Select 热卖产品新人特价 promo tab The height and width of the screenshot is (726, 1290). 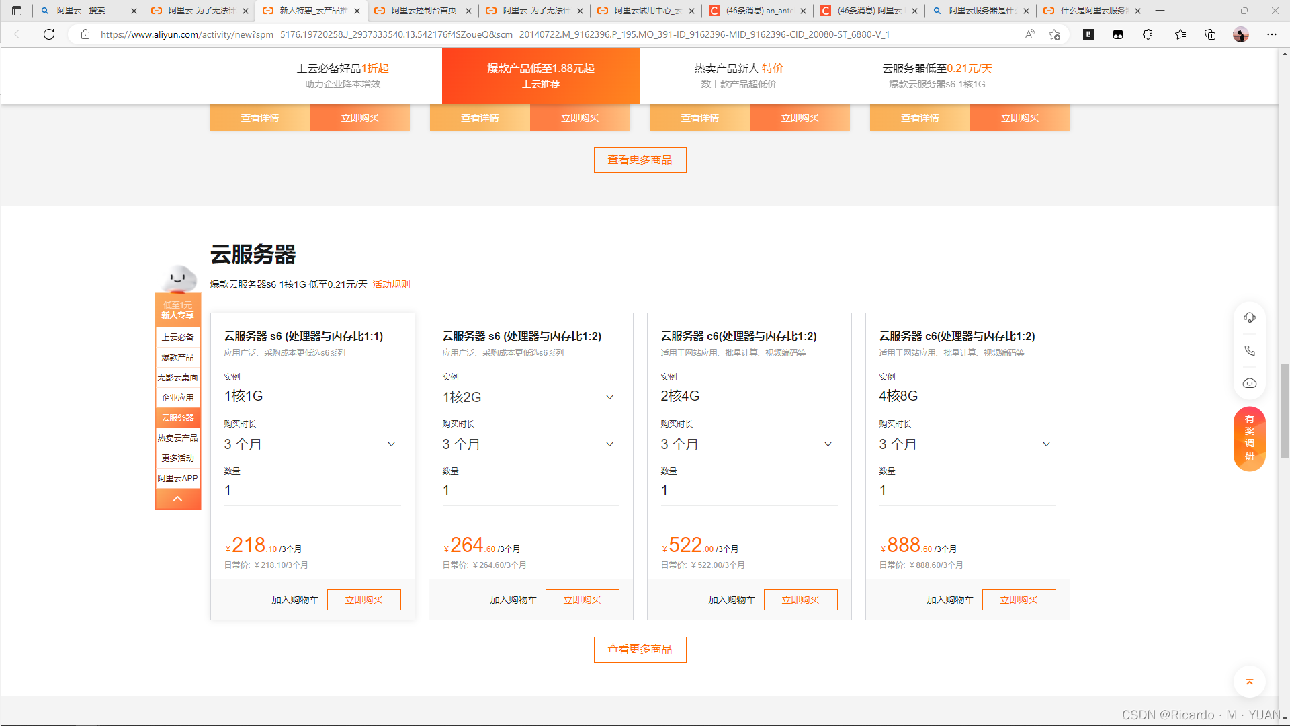point(739,75)
